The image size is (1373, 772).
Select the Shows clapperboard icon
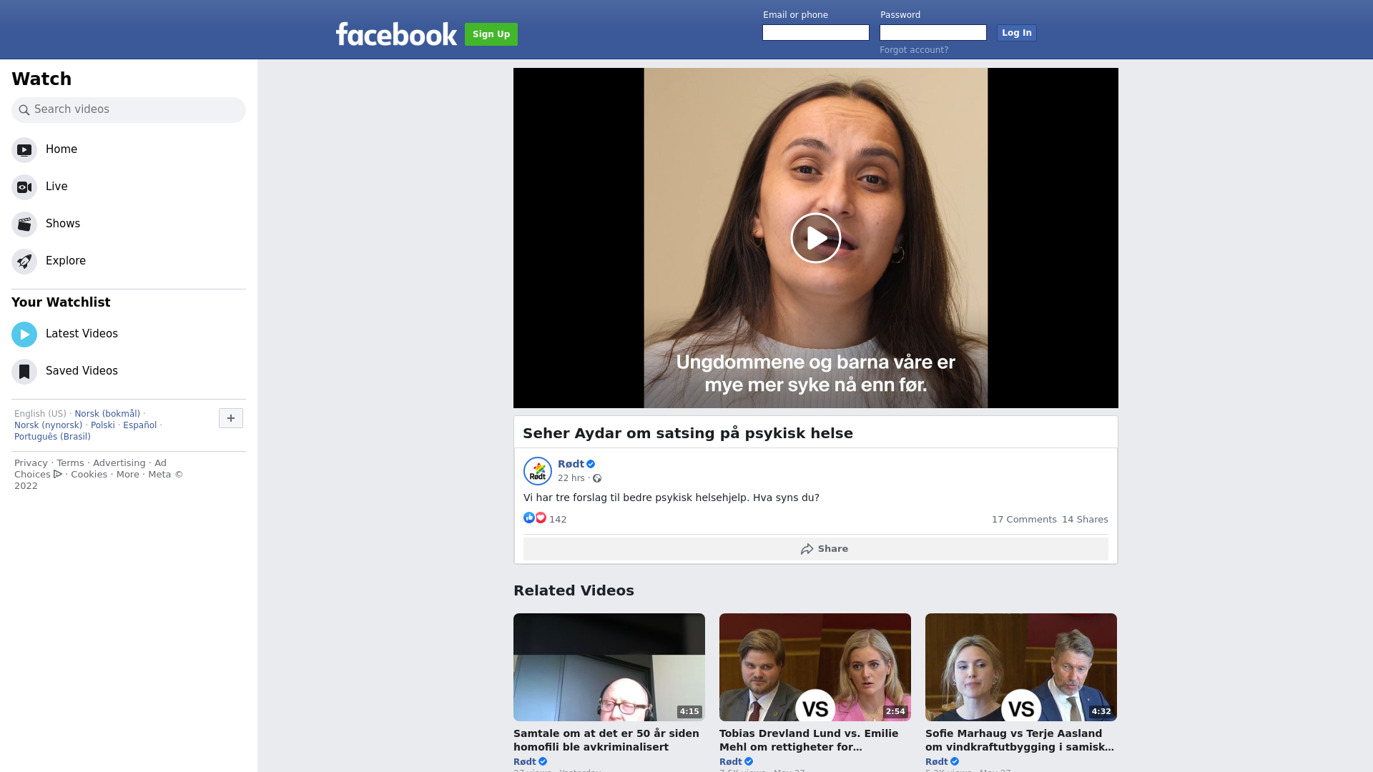tap(24, 224)
